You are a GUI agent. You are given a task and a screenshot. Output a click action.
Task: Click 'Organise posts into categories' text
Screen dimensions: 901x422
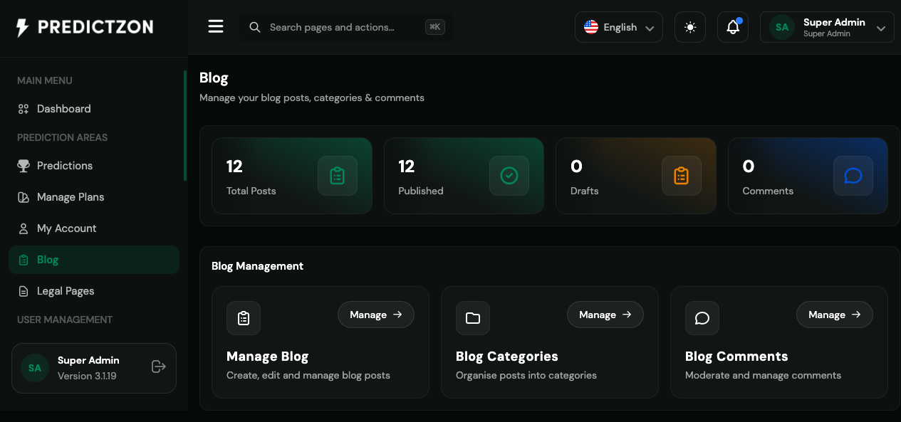pos(526,375)
